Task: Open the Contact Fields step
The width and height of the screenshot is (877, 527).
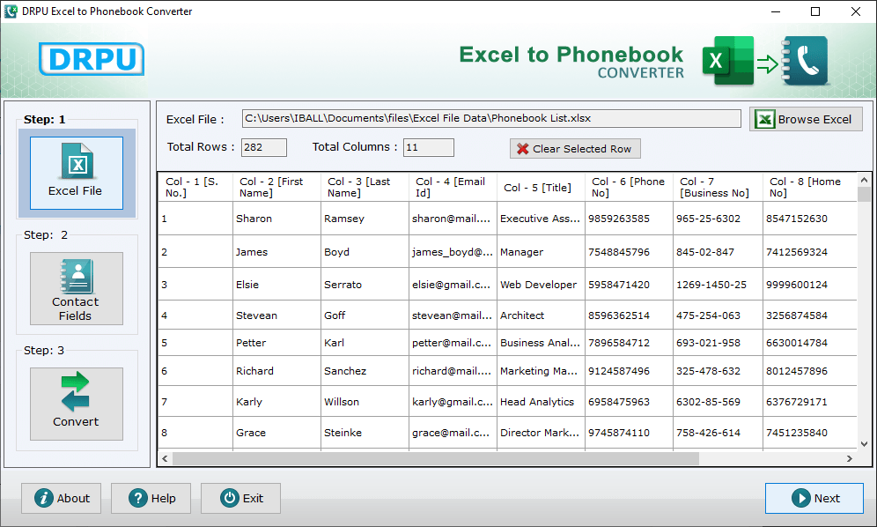Action: (77, 288)
